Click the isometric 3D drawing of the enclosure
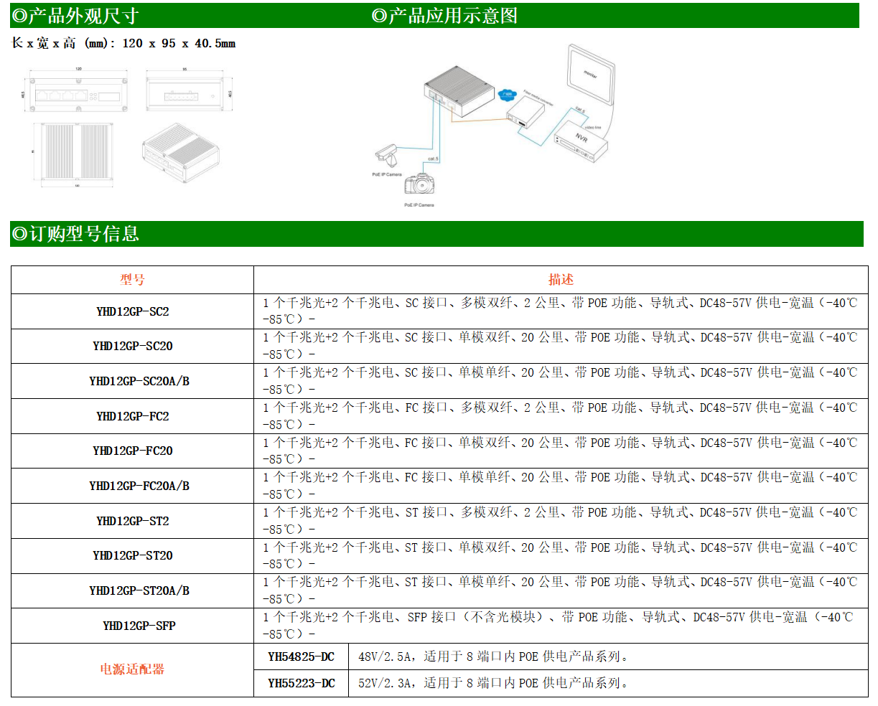 (x=180, y=150)
